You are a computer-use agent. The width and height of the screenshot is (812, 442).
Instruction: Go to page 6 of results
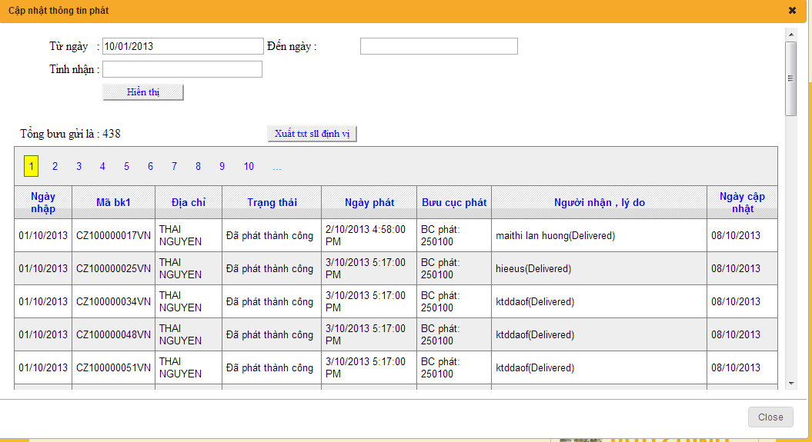[150, 167]
